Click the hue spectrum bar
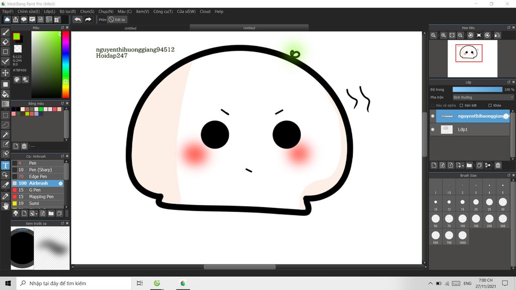Image resolution: width=516 pixels, height=290 pixels. [66, 65]
